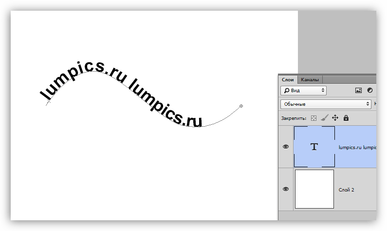This screenshot has width=387, height=231.
Task: Click the white Слой 2 thumbnail
Action: click(x=314, y=189)
